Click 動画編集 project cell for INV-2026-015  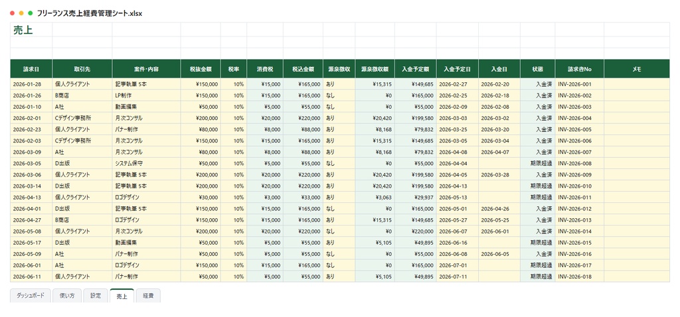pyautogui.click(x=146, y=242)
